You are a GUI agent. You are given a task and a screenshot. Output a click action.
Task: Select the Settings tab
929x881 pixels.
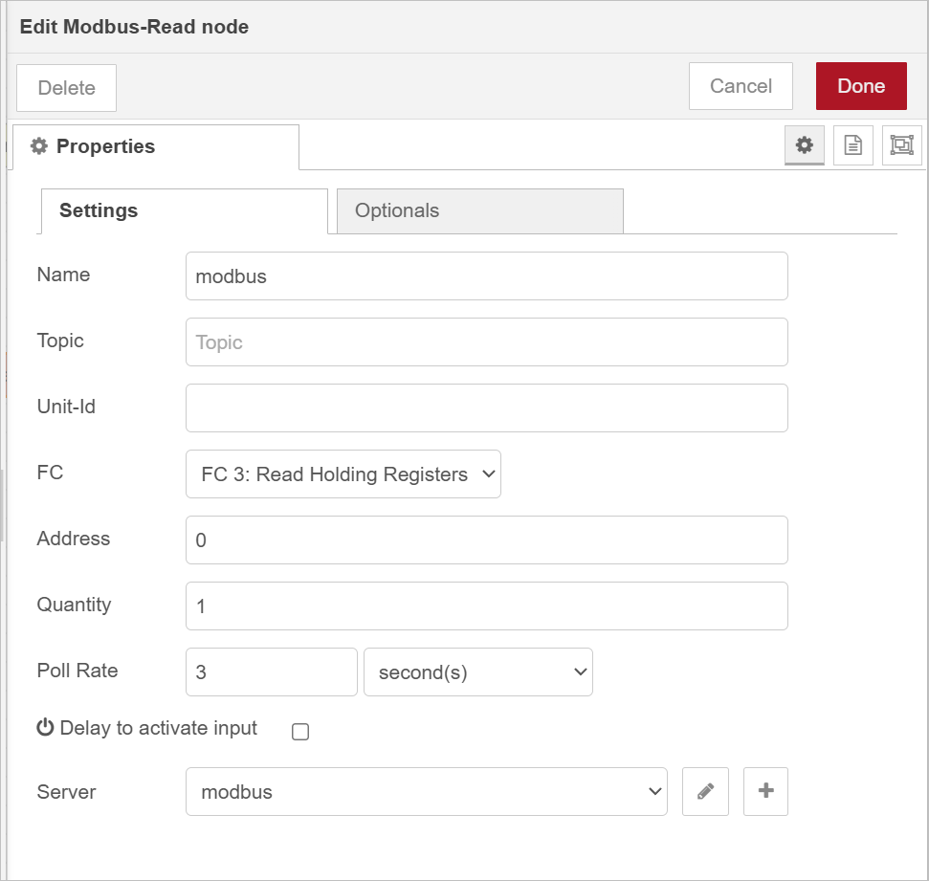183,211
